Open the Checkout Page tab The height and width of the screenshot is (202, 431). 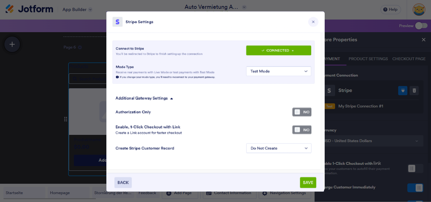(409, 59)
